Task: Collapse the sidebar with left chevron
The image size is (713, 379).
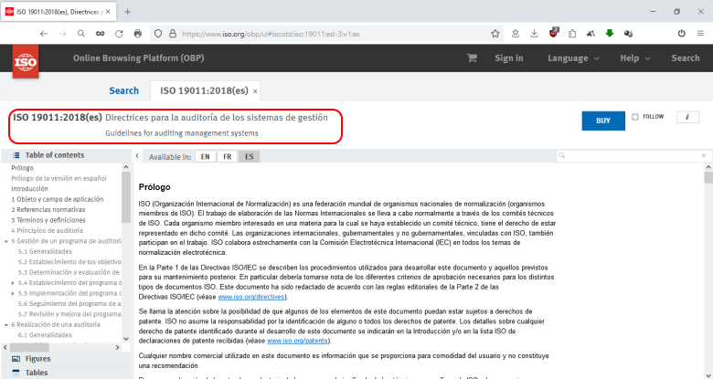Action: [137, 156]
